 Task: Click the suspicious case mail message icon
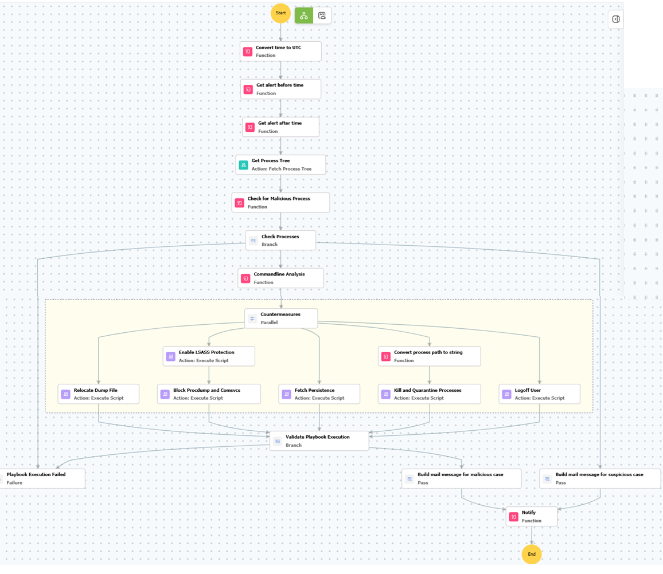pyautogui.click(x=547, y=478)
